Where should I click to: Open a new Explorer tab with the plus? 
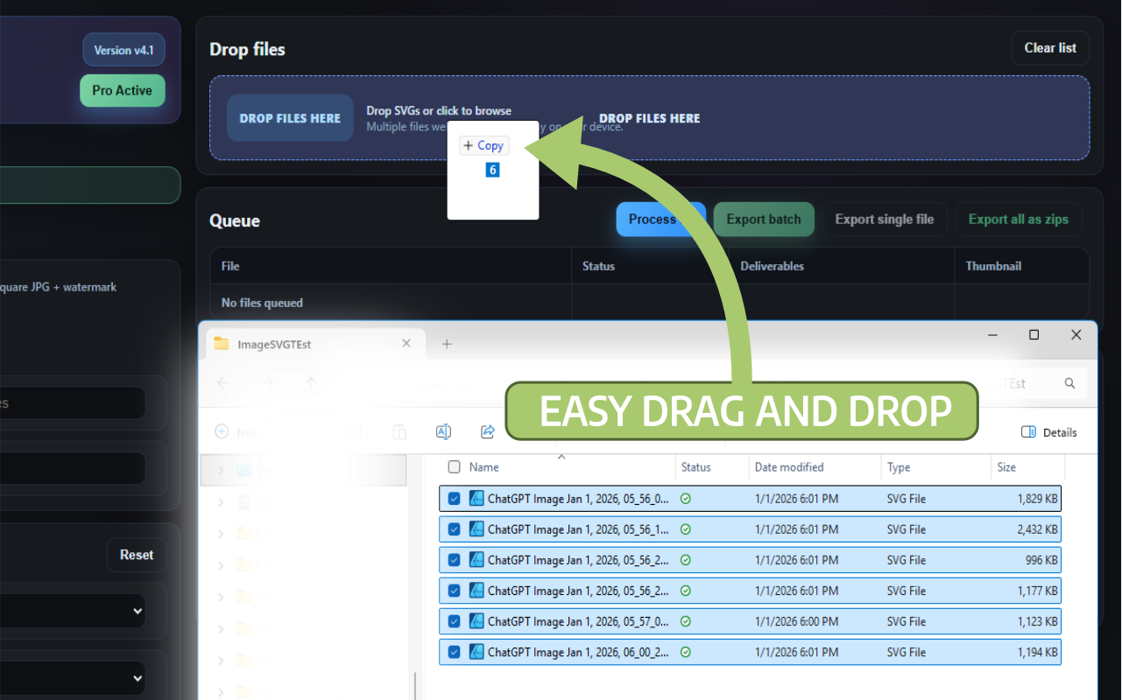(x=447, y=344)
